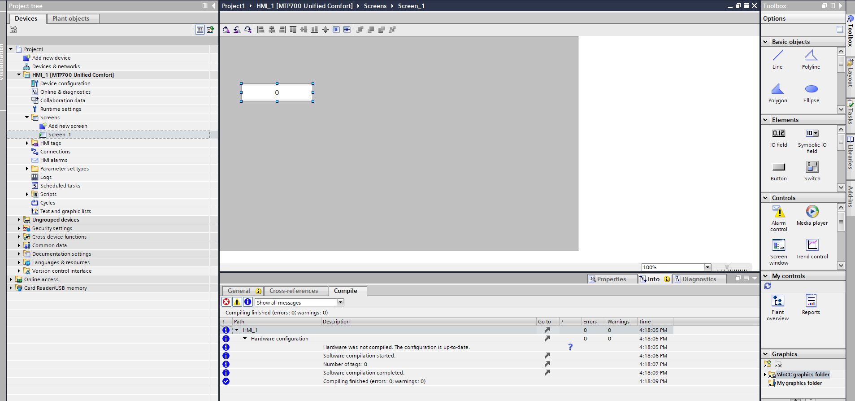
Task: Collapse the Elements toolbox section
Action: click(765, 120)
